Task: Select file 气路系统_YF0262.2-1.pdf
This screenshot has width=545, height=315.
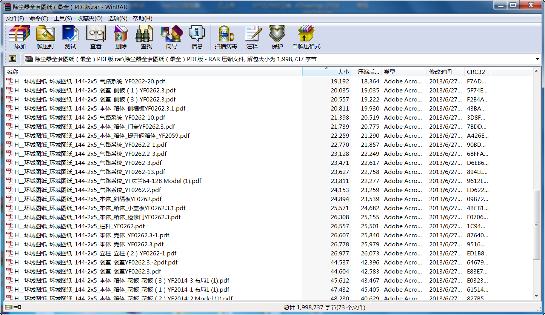Action: pos(91,144)
